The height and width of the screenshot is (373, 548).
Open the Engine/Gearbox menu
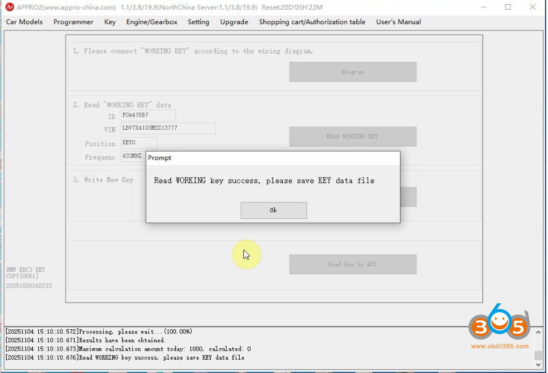(x=151, y=22)
